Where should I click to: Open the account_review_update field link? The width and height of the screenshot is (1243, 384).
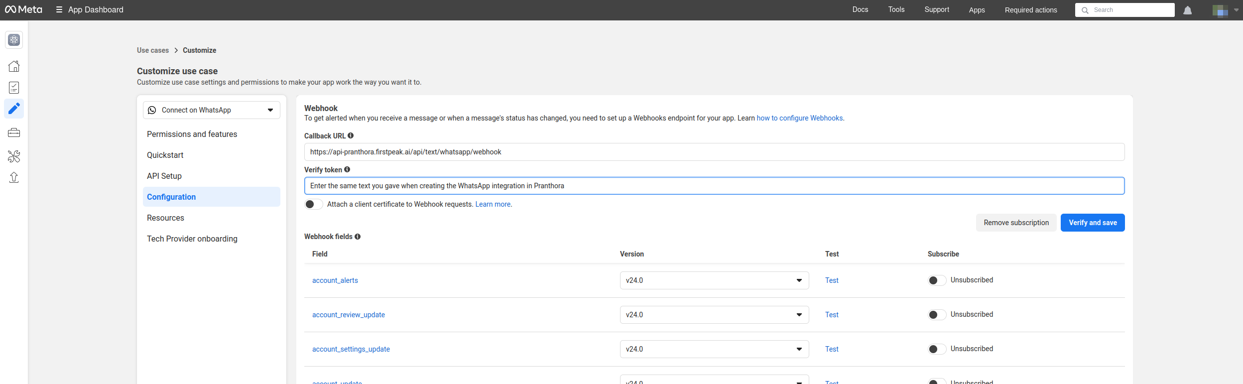[349, 315]
